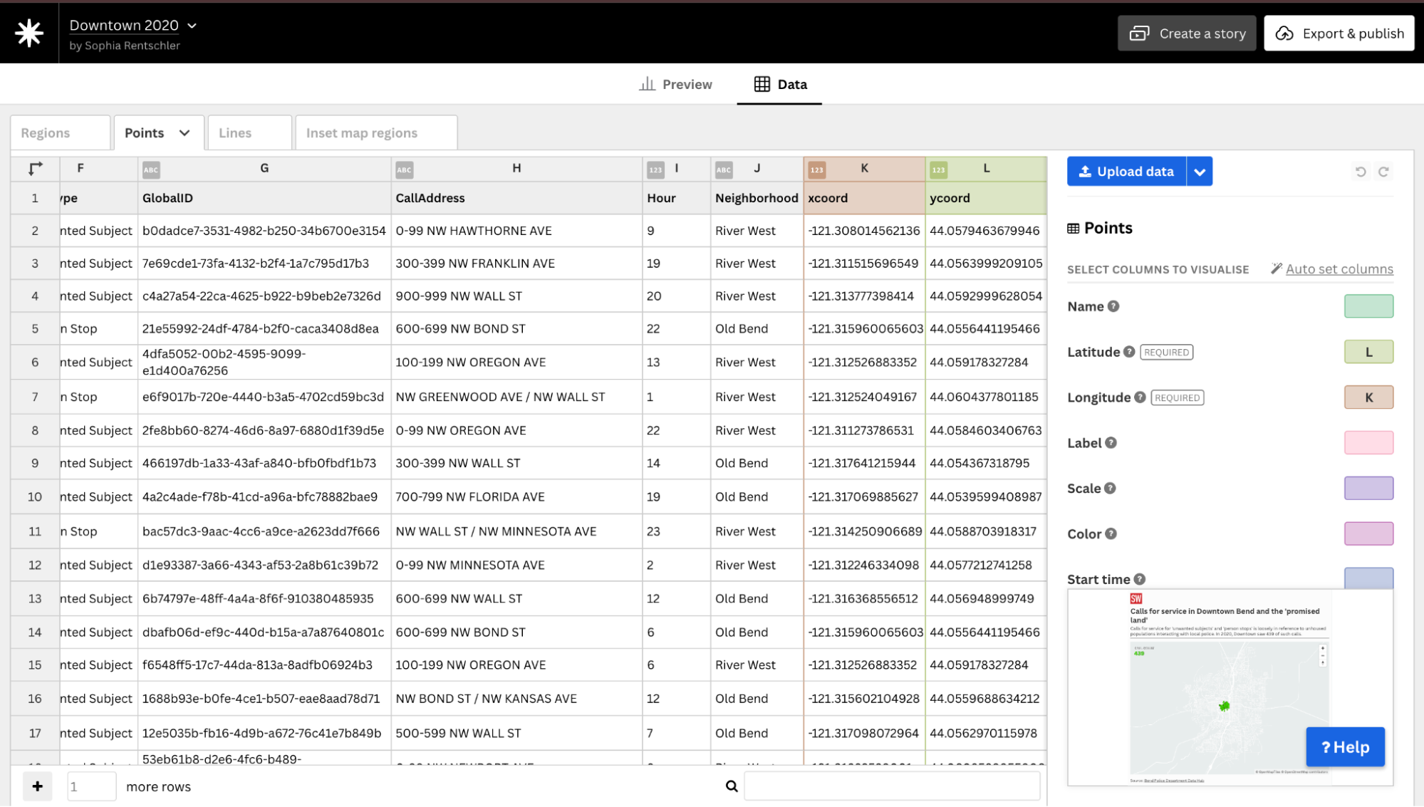Click the ABC type icon on column J
Image resolution: width=1424 pixels, height=807 pixels.
[x=724, y=170]
